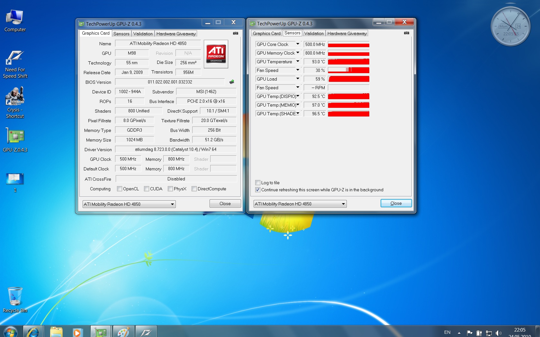Viewport: 540px width, 337px height.
Task: Click screenshot camera icon in Graphics Card window
Action: pos(236,33)
